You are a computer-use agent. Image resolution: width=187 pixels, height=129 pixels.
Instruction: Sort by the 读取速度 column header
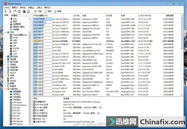click(169, 16)
